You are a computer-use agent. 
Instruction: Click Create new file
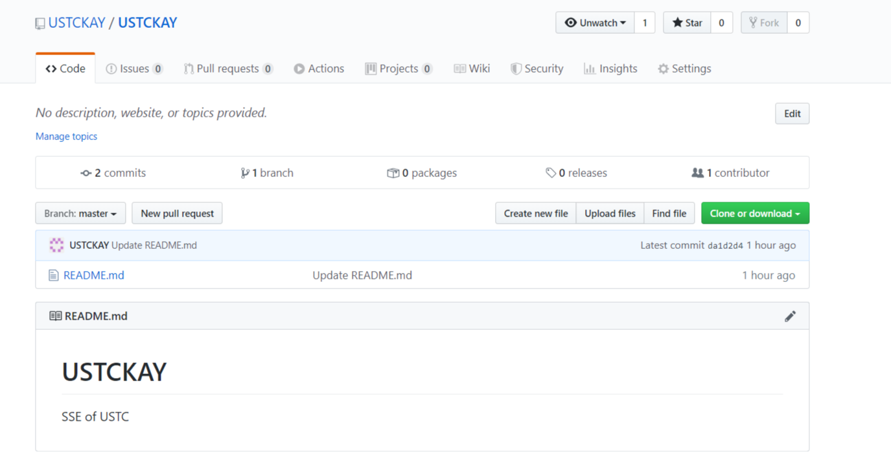[x=536, y=213]
